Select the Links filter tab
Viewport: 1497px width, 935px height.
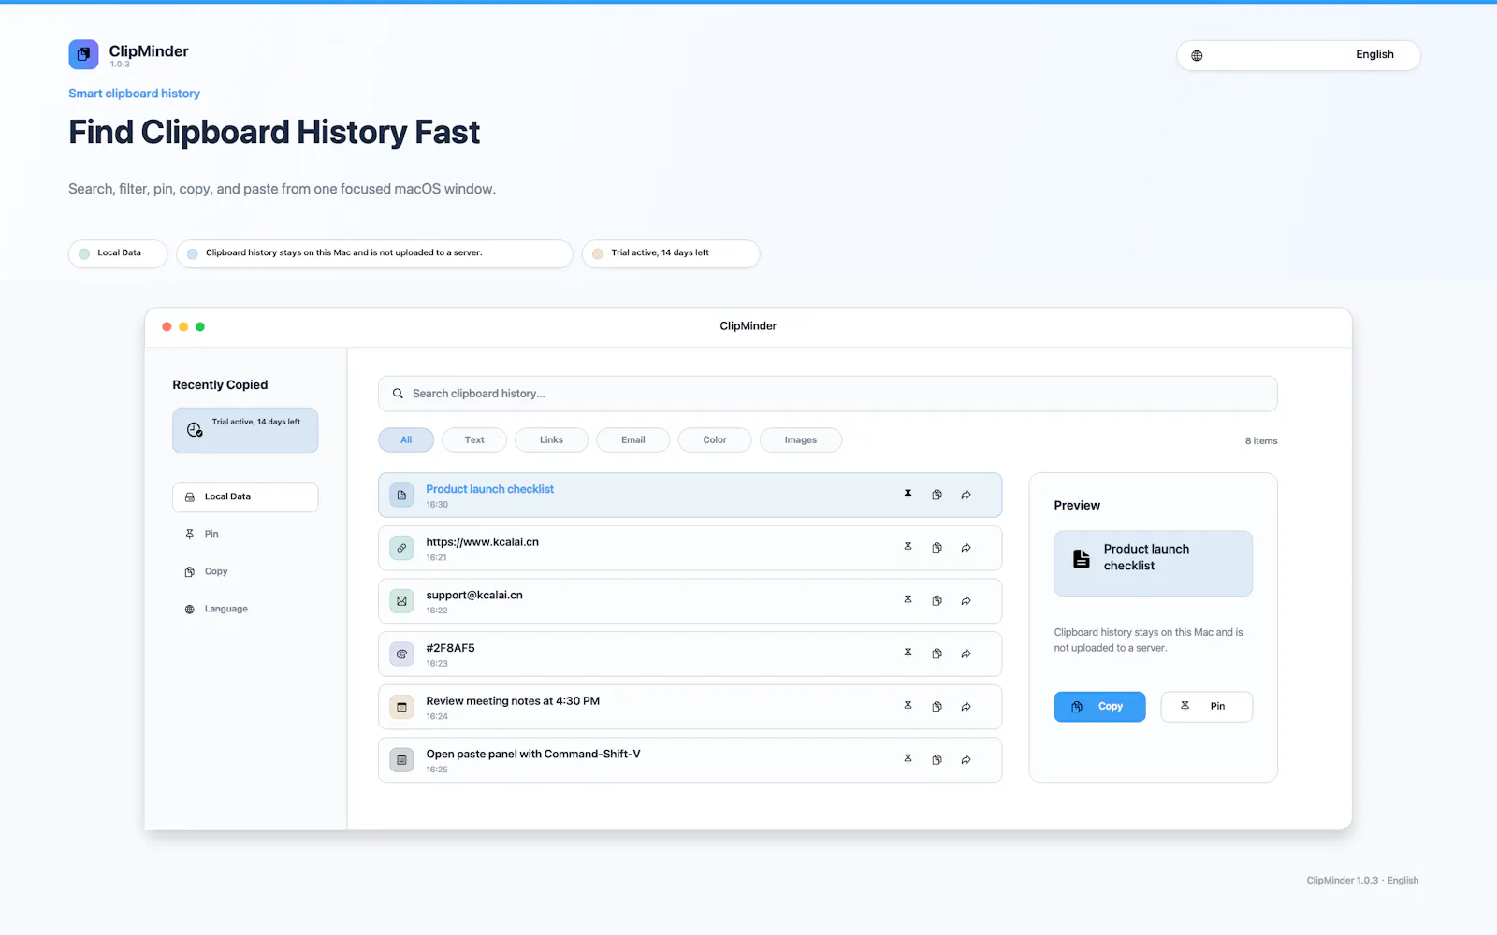(x=551, y=439)
